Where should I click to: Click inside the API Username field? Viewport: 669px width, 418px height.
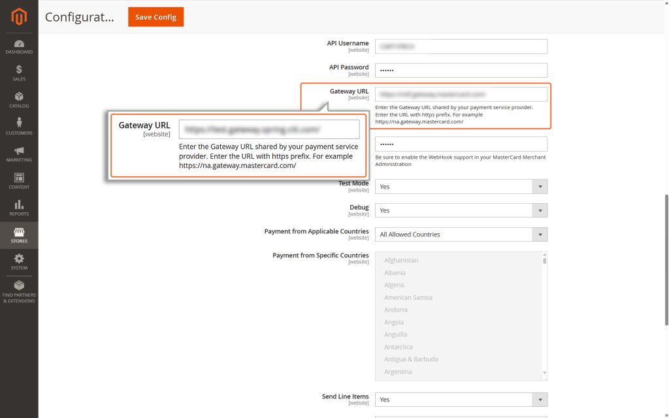point(461,46)
